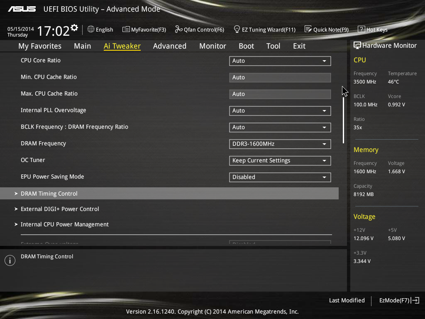Click the Hot Keys question mark icon
The image size is (425, 319).
point(361,29)
